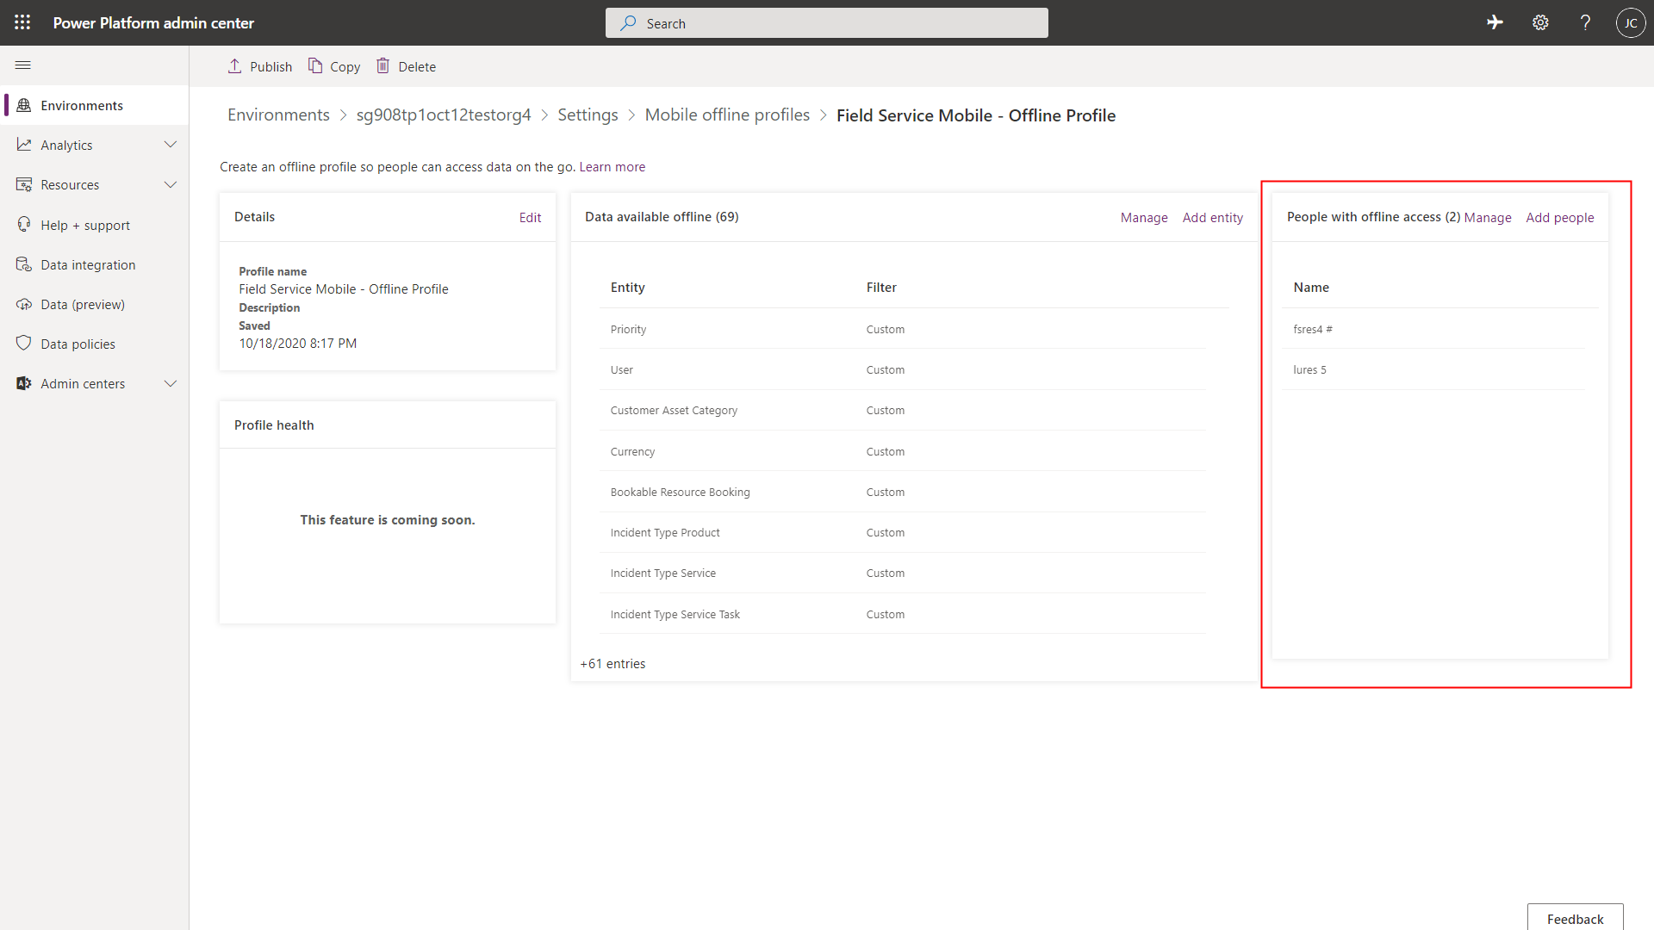Select the Customer Asset Category row

[902, 410]
